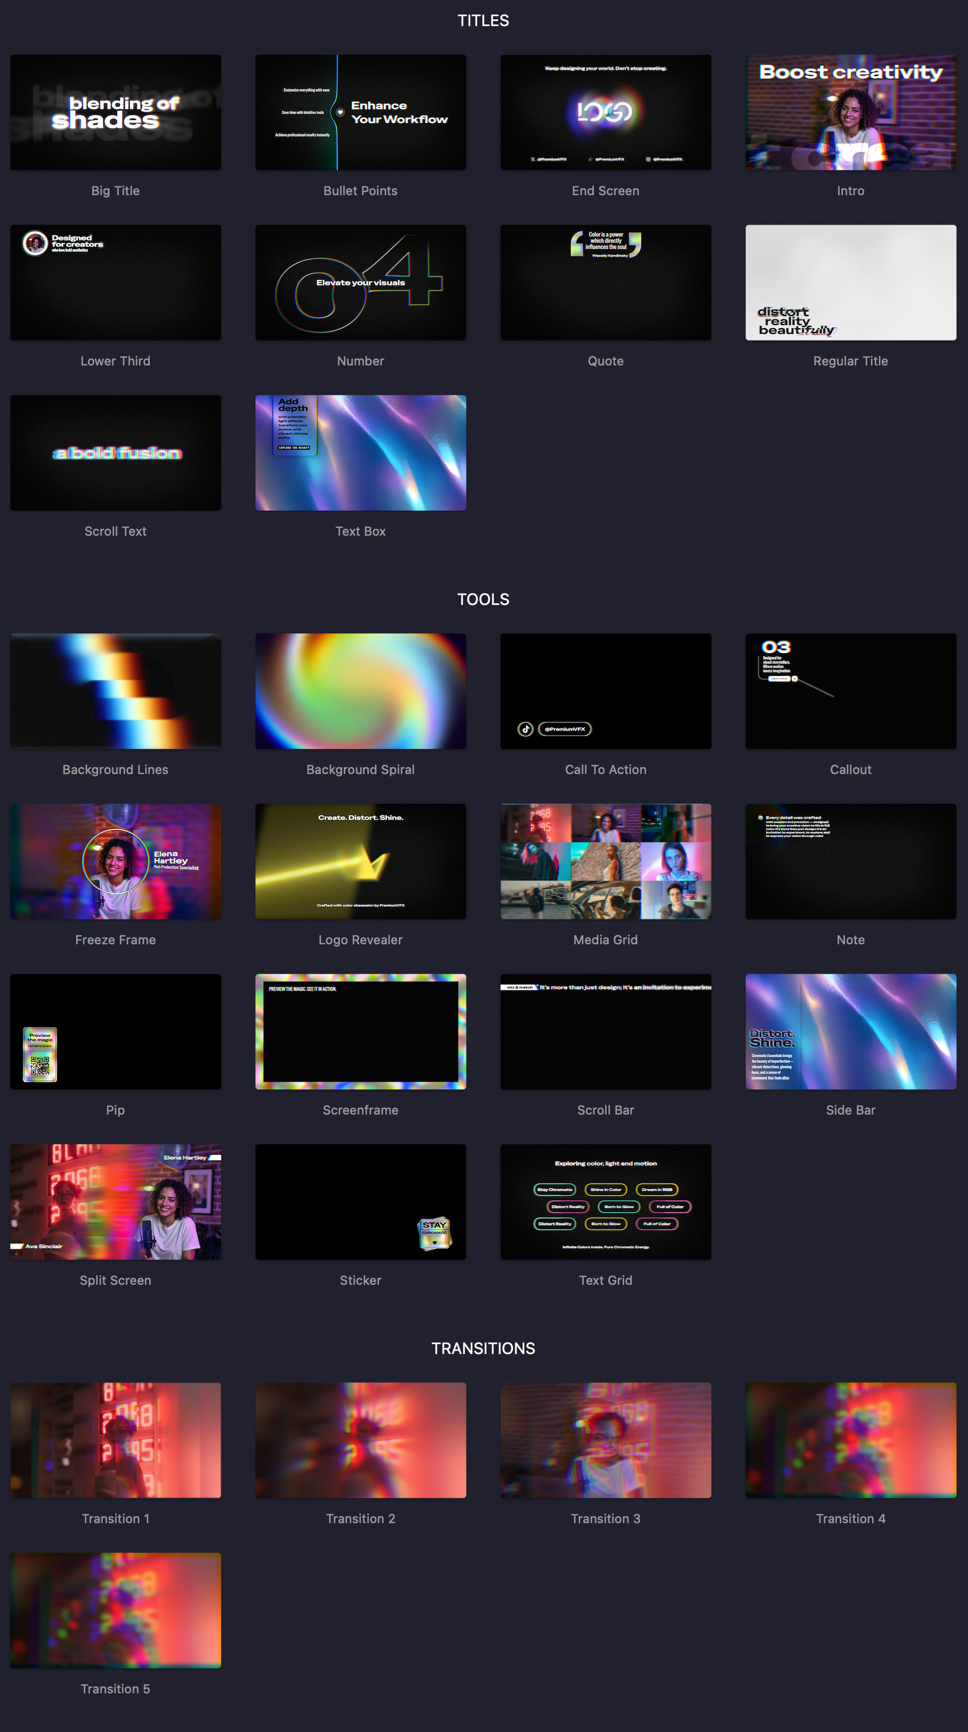Pick the Logo Revealer template
Viewport: 968px width, 1732px height.
pos(360,861)
